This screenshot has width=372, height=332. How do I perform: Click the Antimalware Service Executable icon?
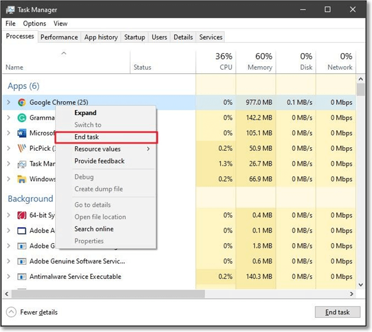coord(22,277)
